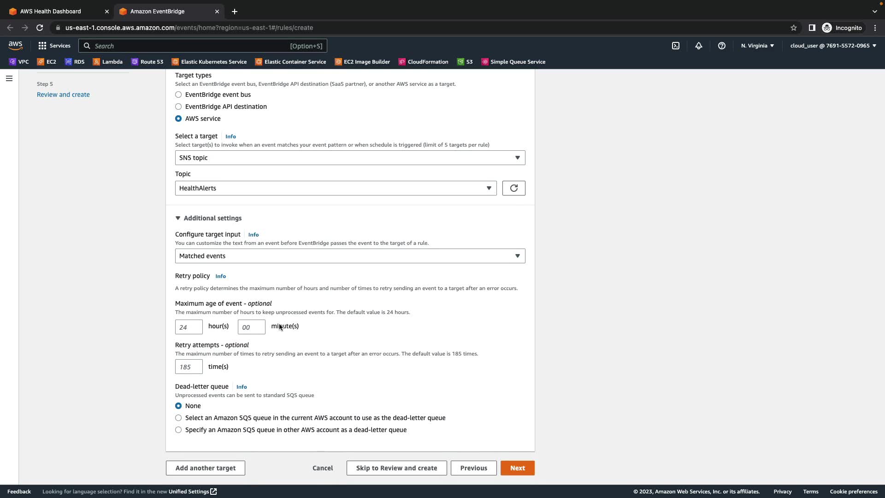Open the Lambda bookmark shortcut

pos(107,62)
